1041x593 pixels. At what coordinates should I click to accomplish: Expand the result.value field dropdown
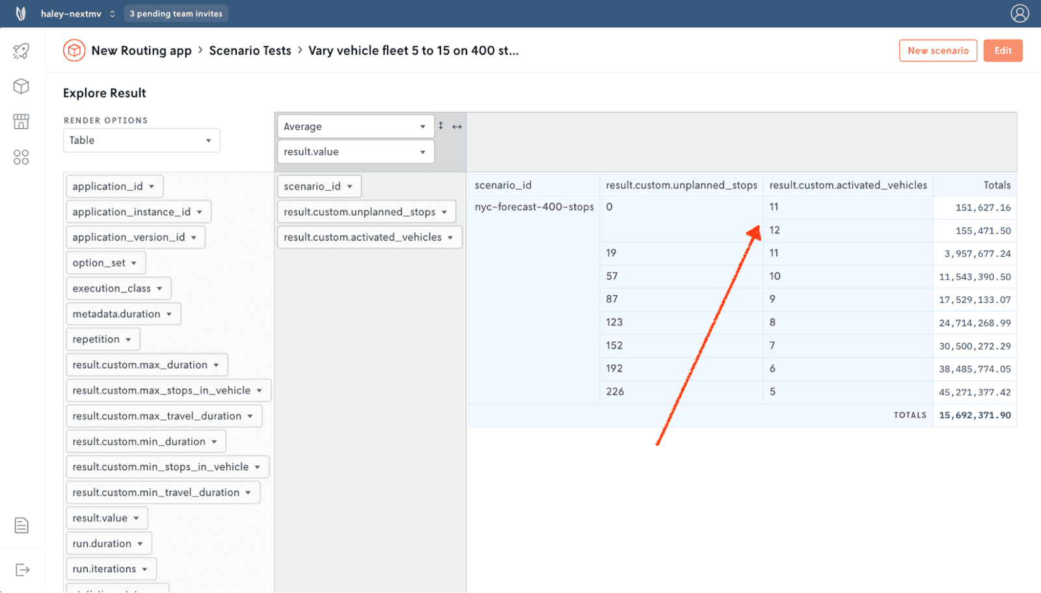(356, 152)
